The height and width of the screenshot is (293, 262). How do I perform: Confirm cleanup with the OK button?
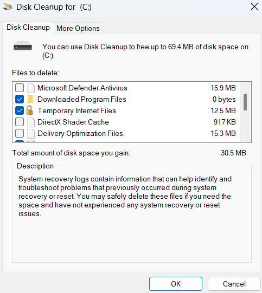[x=176, y=284]
